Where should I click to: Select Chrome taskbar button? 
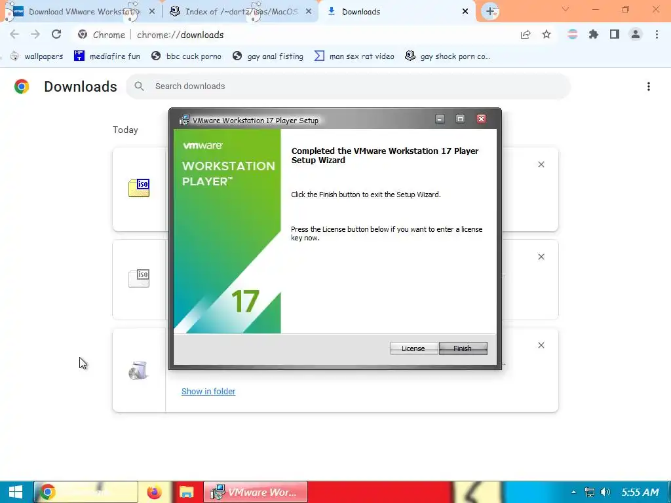[86, 492]
